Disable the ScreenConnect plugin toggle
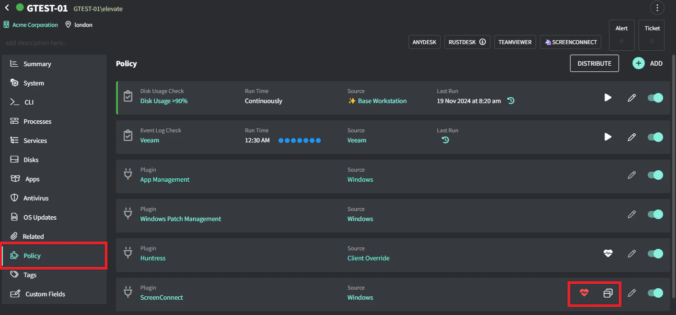Viewport: 676px width, 315px height. (655, 292)
